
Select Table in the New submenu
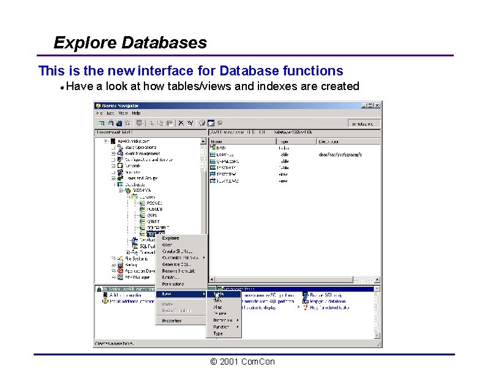click(x=224, y=294)
